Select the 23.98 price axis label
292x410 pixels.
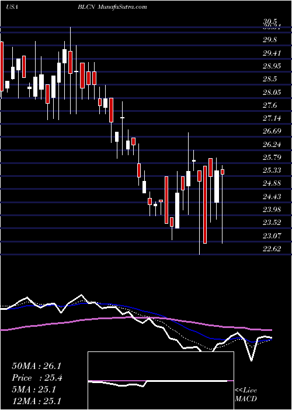click(x=272, y=210)
